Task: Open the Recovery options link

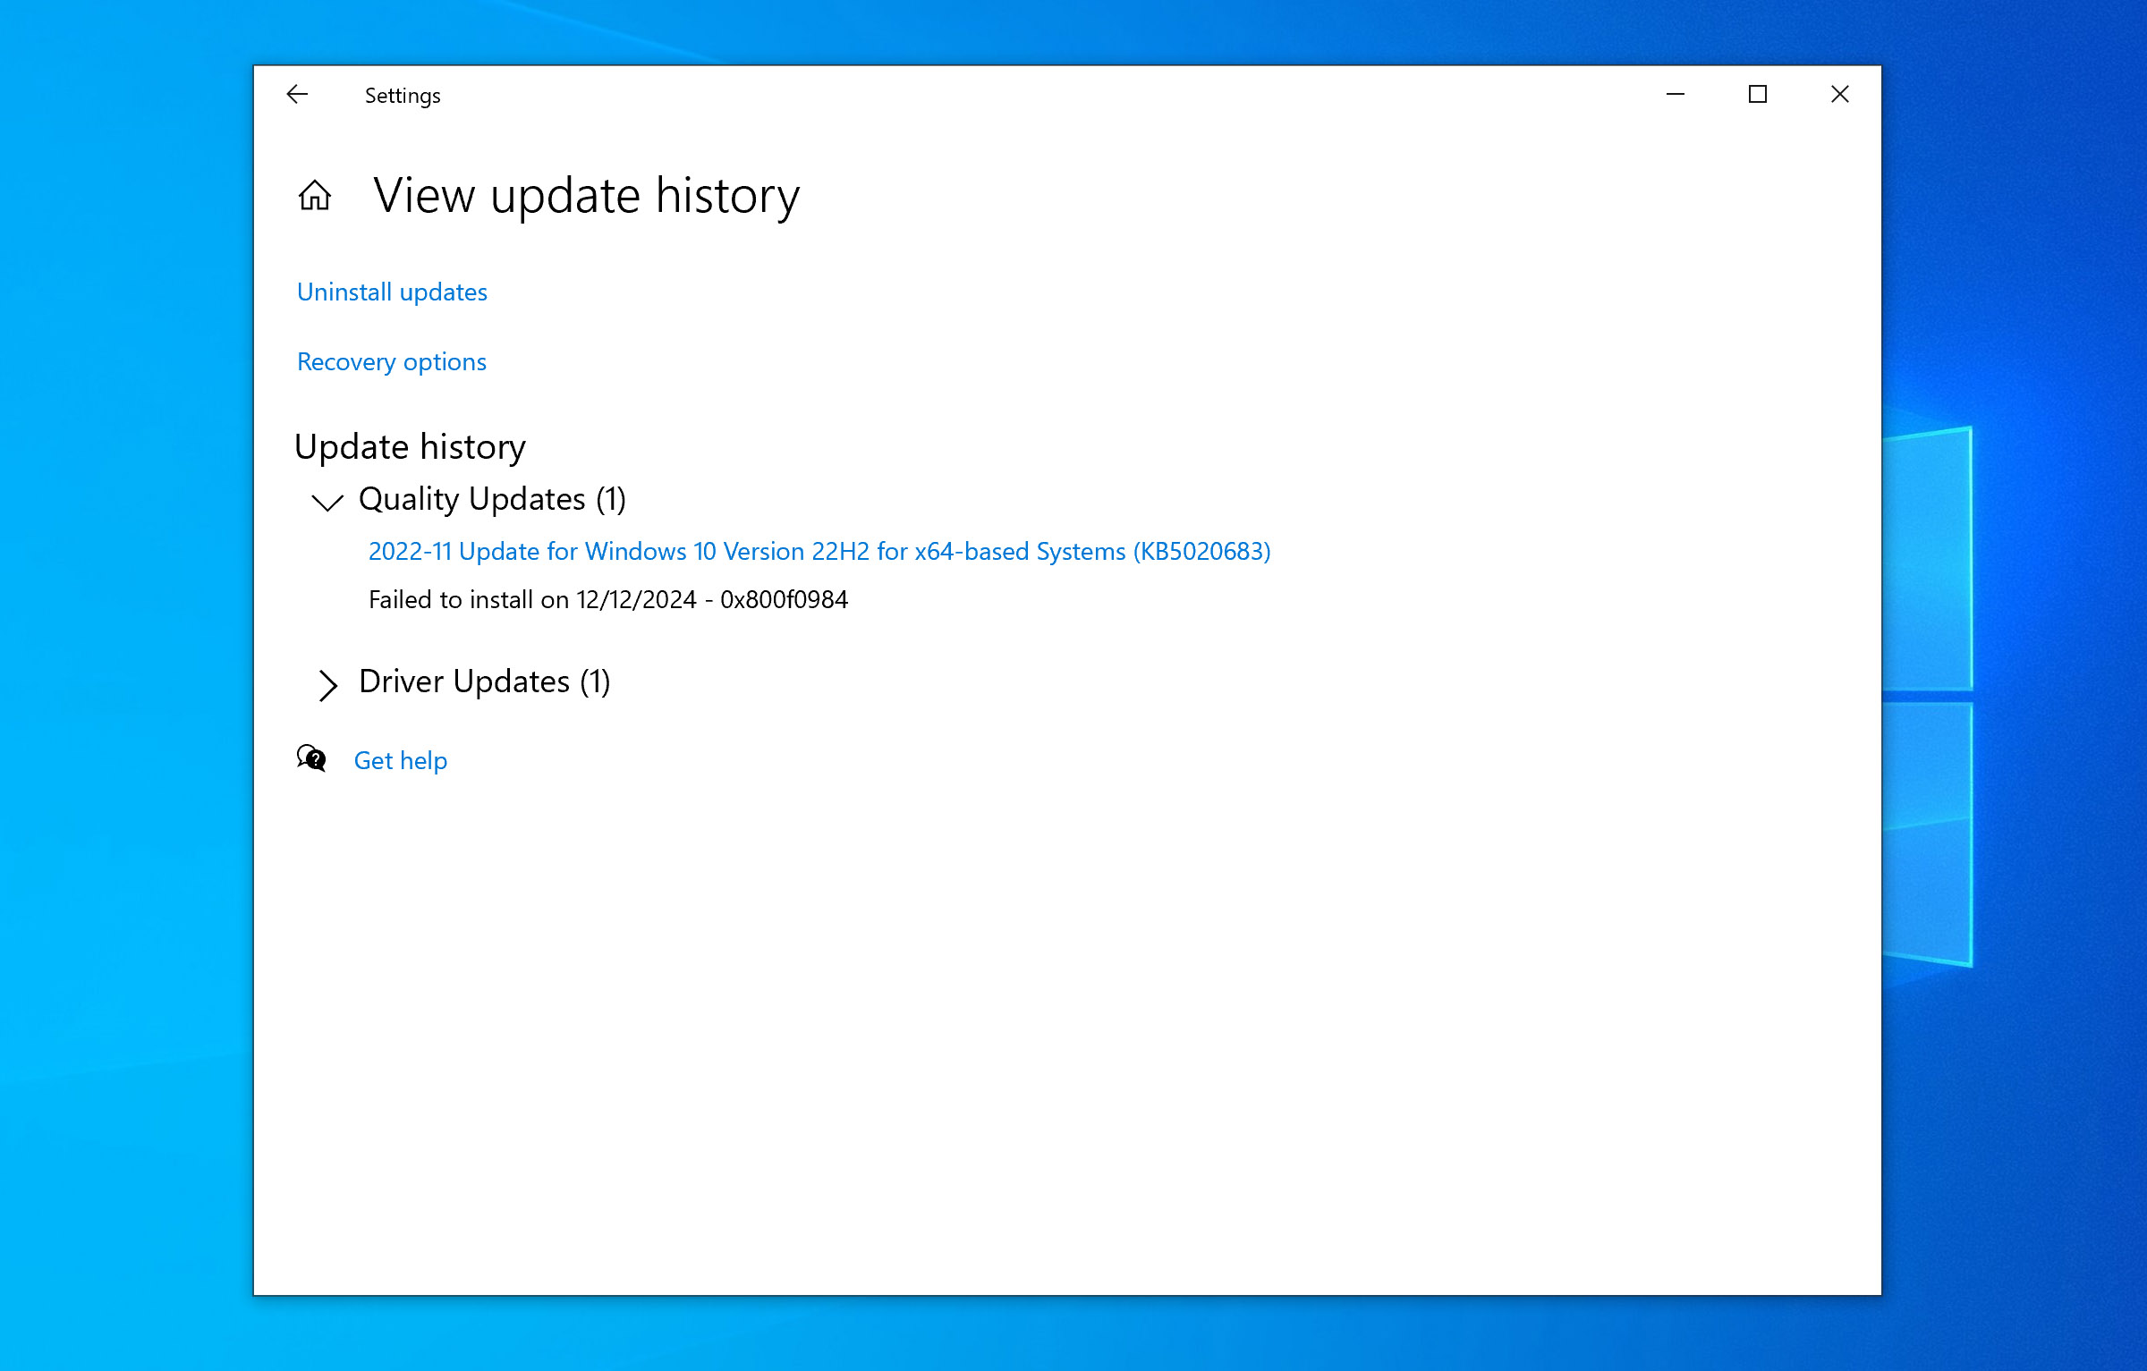Action: tap(392, 361)
